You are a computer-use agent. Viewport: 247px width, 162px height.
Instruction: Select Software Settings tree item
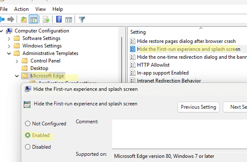point(41,38)
